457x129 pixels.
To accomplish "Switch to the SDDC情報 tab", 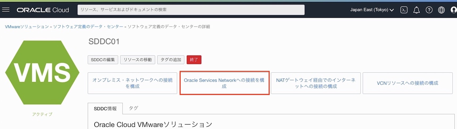I will click(x=105, y=109).
